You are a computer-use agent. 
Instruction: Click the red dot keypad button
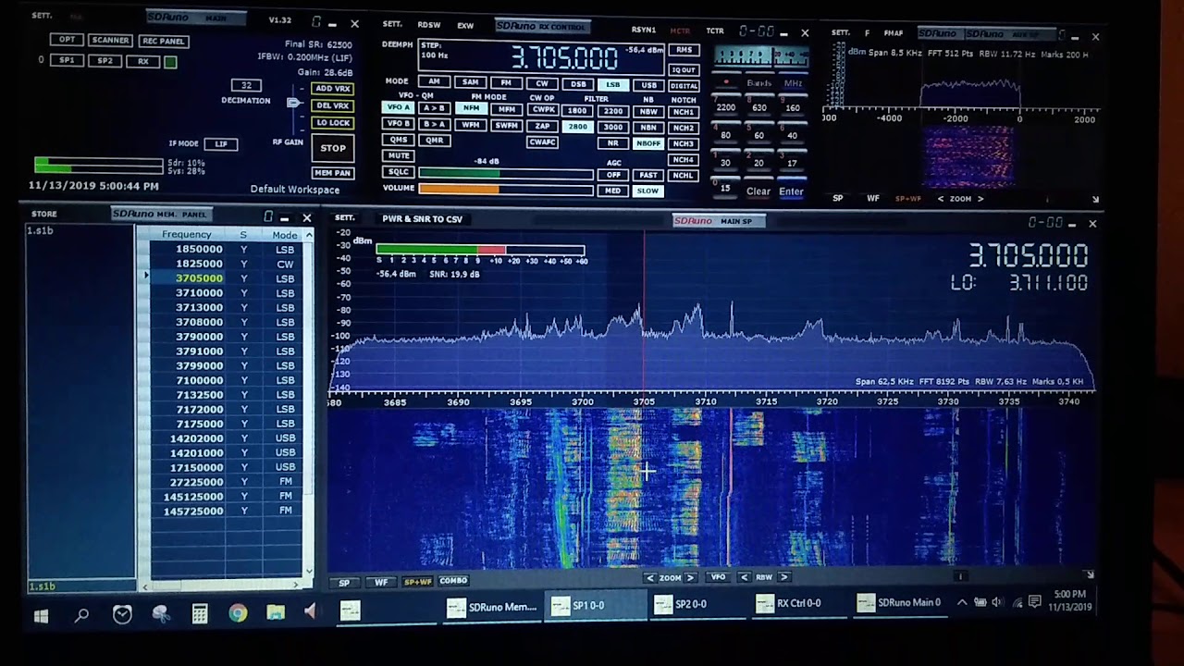coord(726,82)
